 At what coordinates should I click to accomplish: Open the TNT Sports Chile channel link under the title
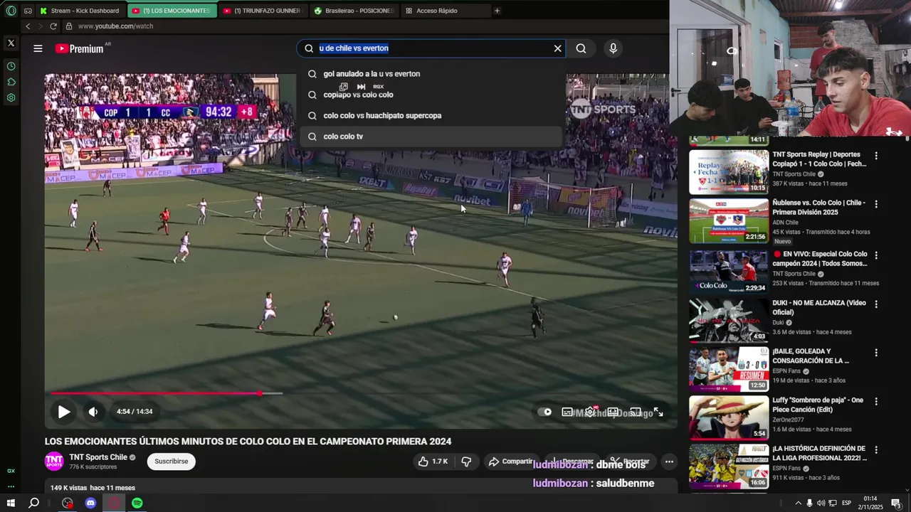[x=98, y=457]
